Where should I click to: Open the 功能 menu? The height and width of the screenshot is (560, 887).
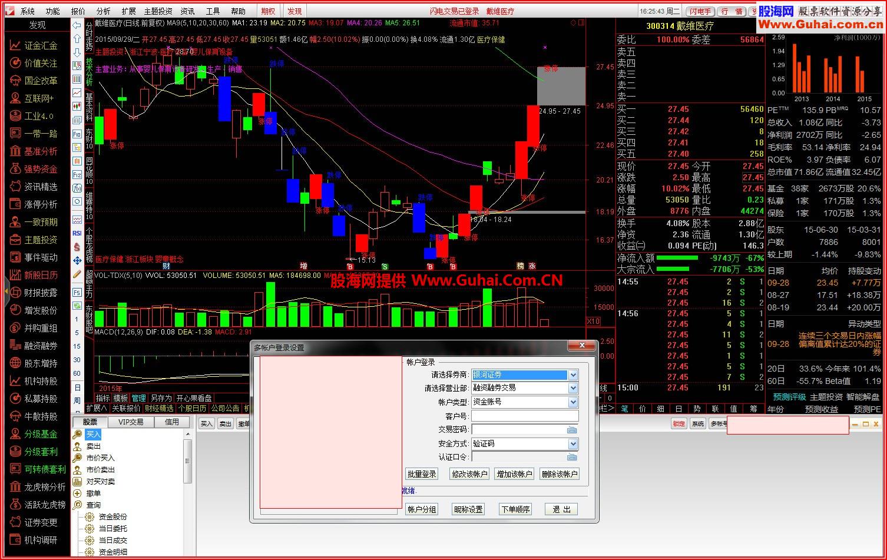(x=53, y=11)
